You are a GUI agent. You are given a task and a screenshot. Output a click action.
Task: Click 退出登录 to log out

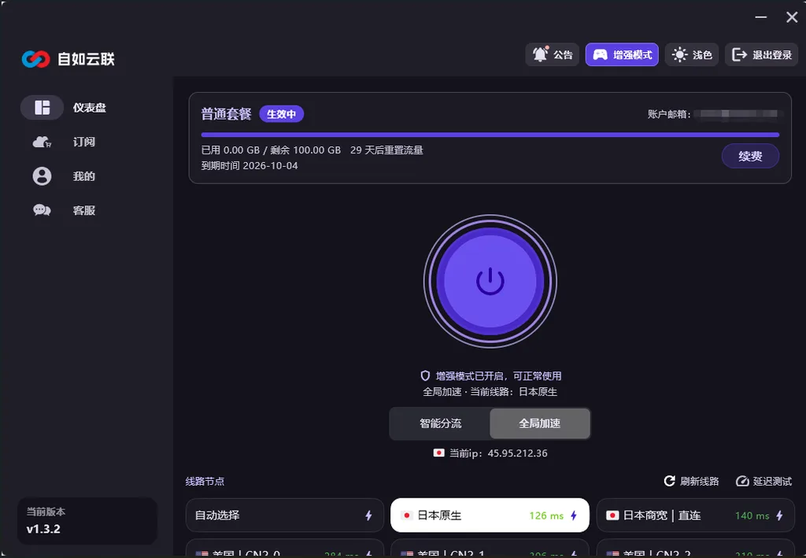761,54
